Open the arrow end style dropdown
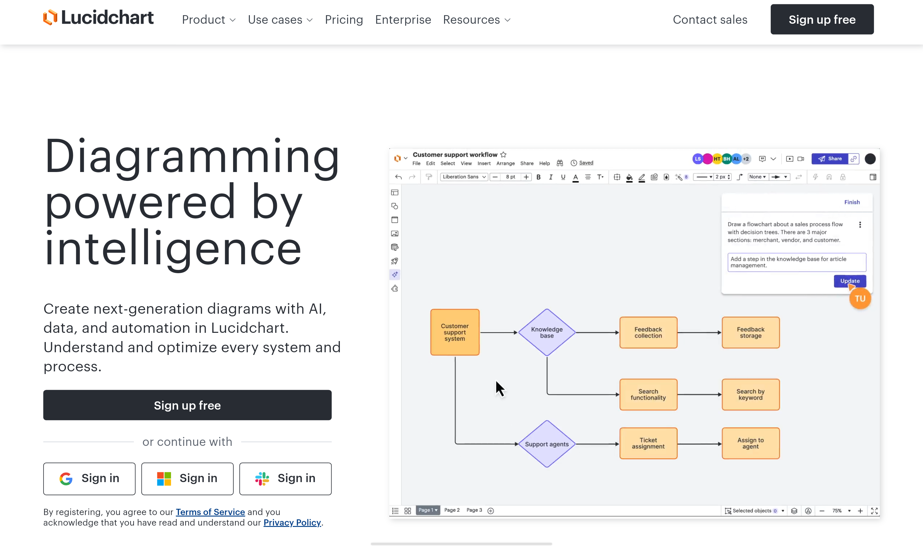The image size is (923, 548). pyautogui.click(x=780, y=177)
